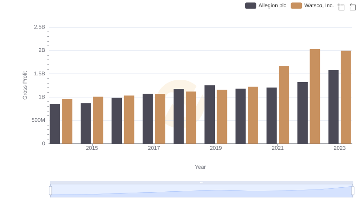Image resolution: width=361 pixels, height=208 pixels.
Task: Click the 2B y-axis label
Action: (x=42, y=50)
